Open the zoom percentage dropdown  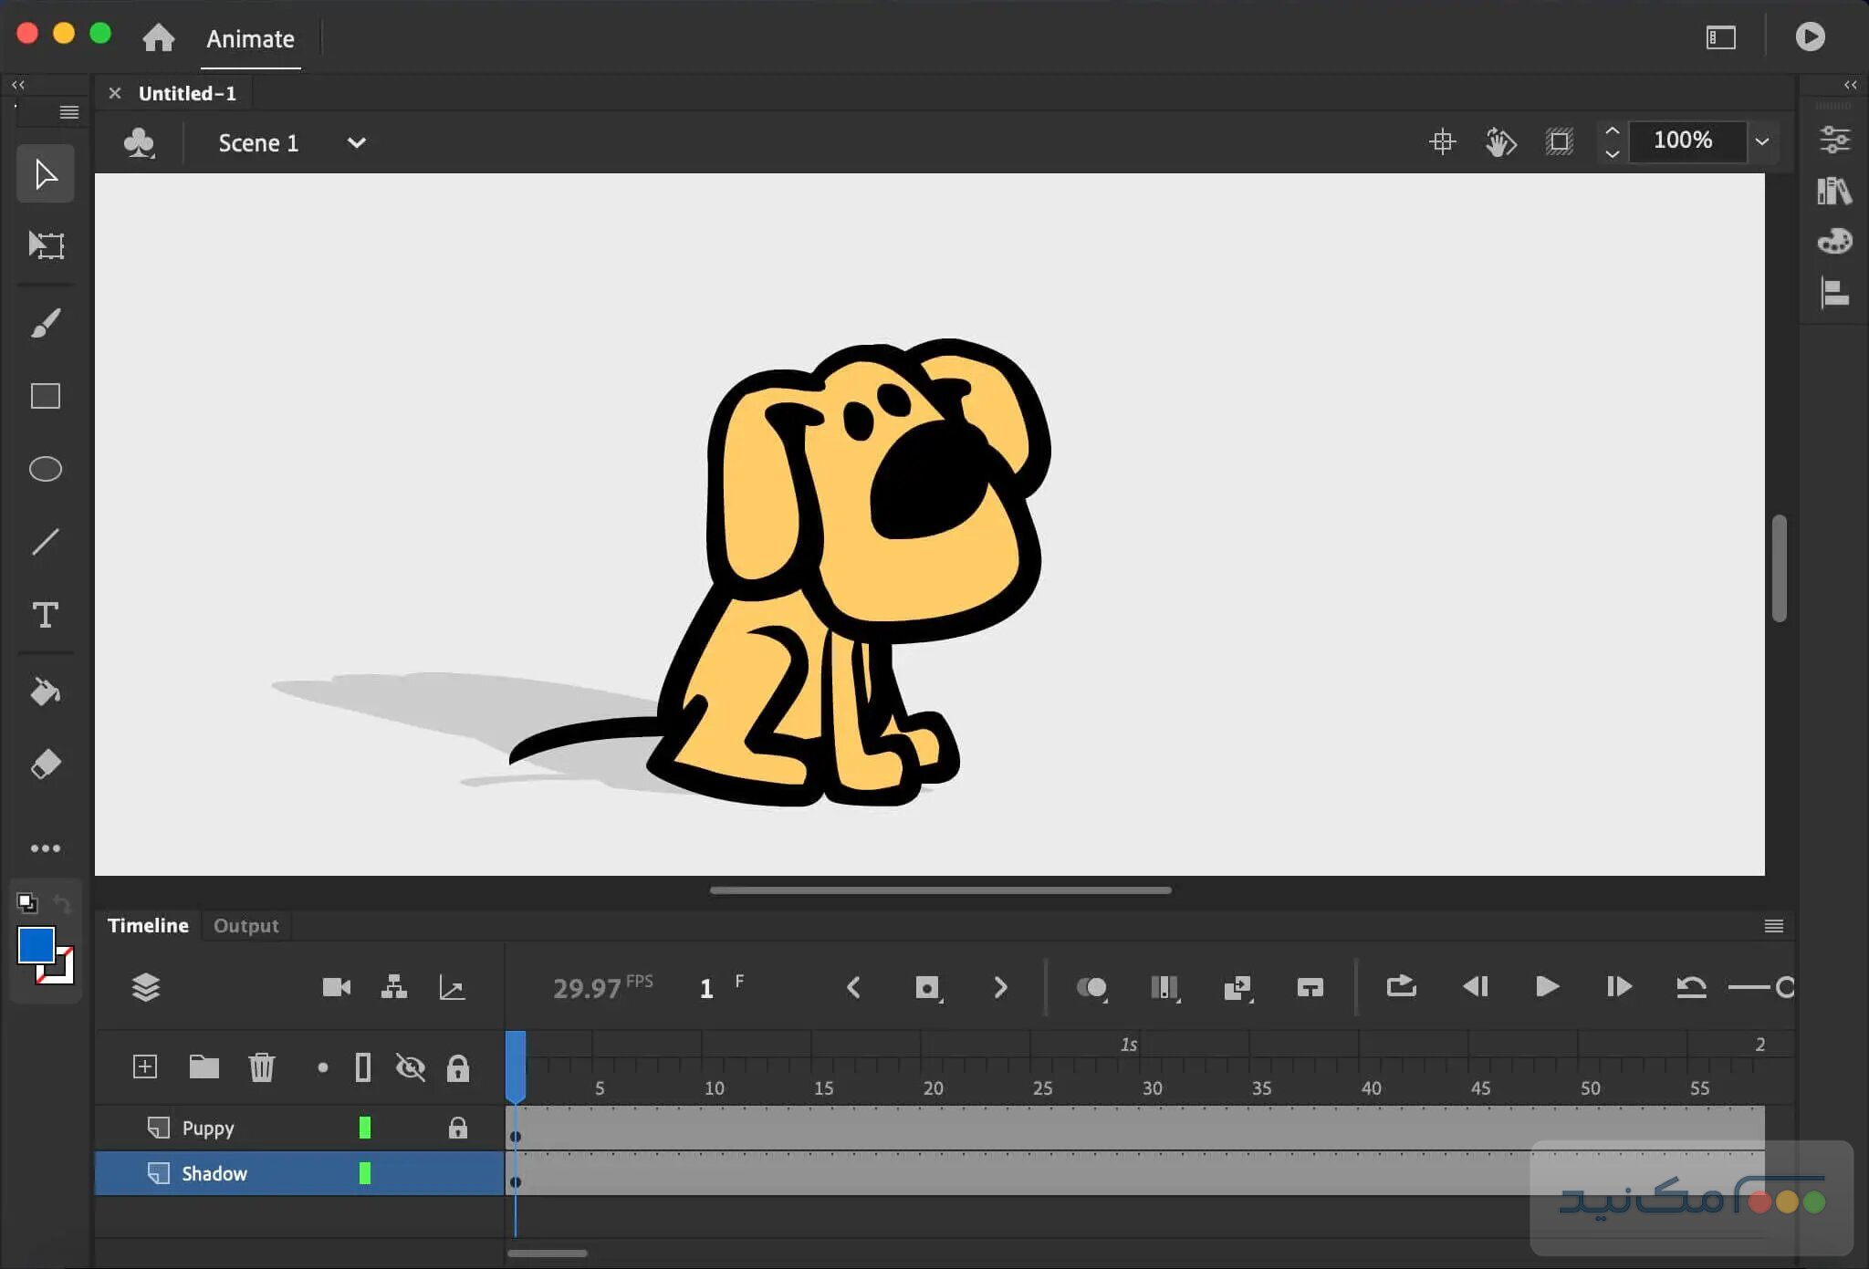[1763, 142]
